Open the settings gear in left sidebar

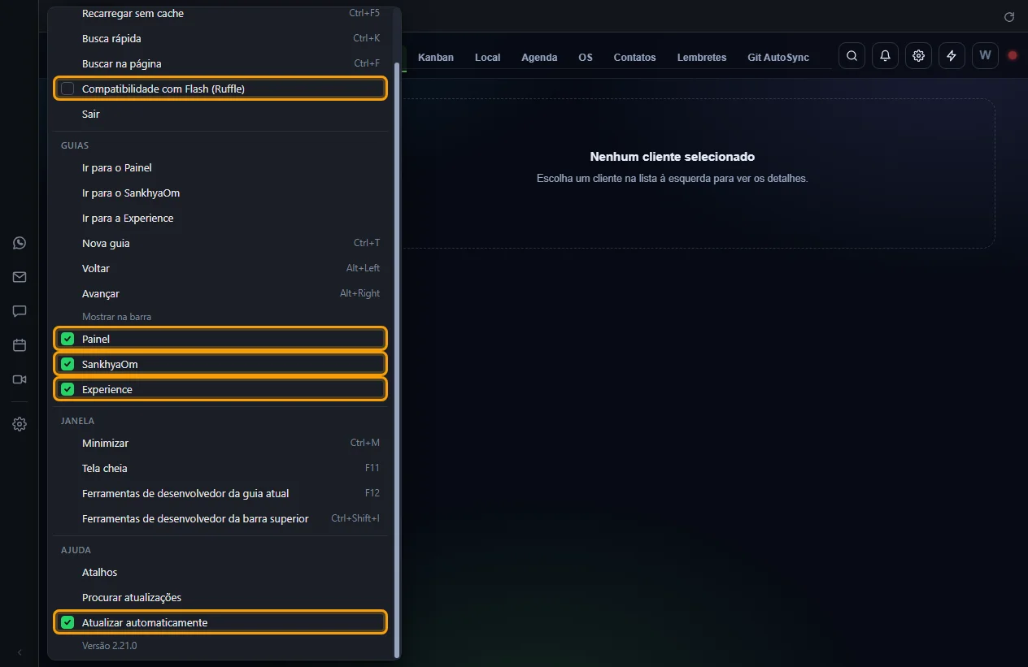click(x=20, y=424)
